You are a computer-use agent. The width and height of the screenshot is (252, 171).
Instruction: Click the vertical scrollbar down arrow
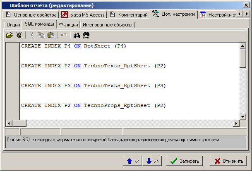pos(243,117)
